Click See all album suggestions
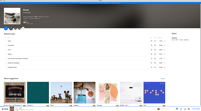201x111 pixels. 163,79
